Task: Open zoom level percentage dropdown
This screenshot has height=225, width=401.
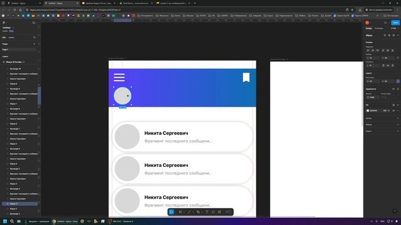Action: [394, 28]
